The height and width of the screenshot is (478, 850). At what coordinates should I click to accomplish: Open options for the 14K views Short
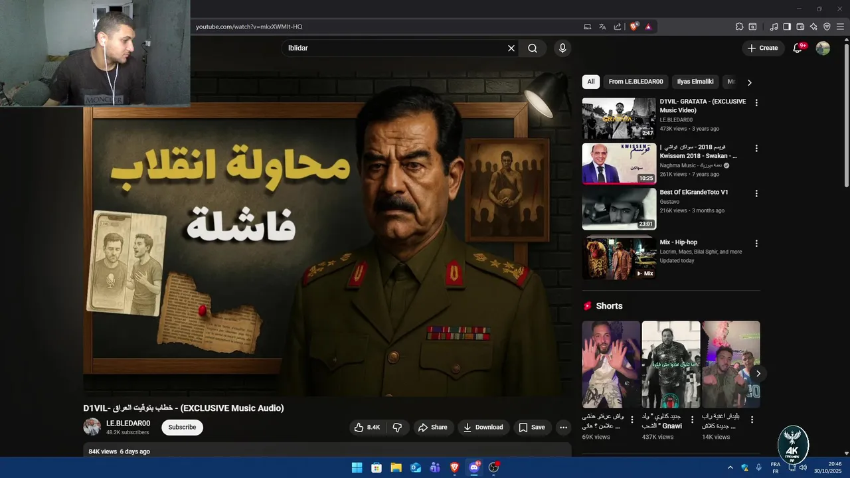752,420
